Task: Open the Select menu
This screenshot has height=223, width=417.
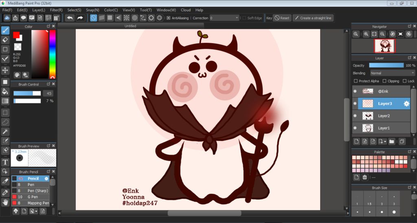Action: [74, 10]
